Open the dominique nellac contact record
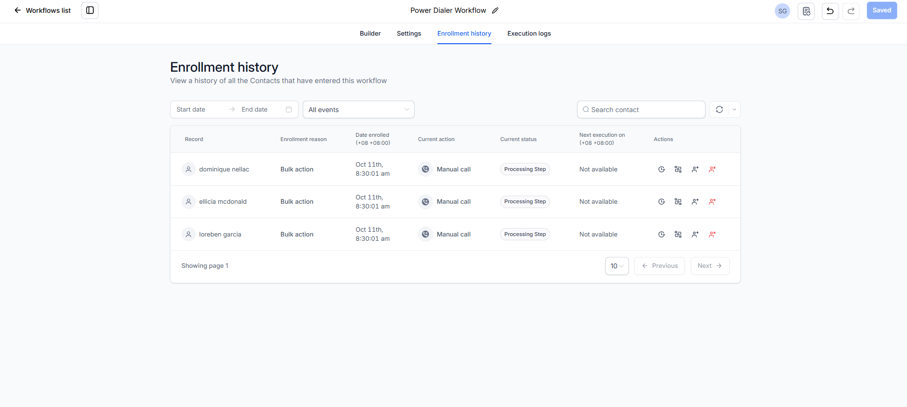Image resolution: width=907 pixels, height=407 pixels. (x=224, y=170)
